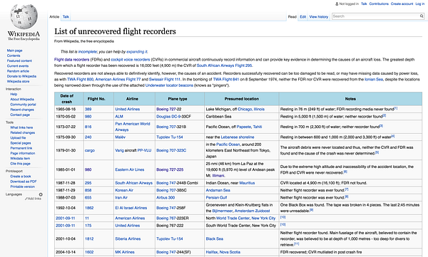Click Cite this page
Viewport: 428px width, 257px height.
coord(21,164)
